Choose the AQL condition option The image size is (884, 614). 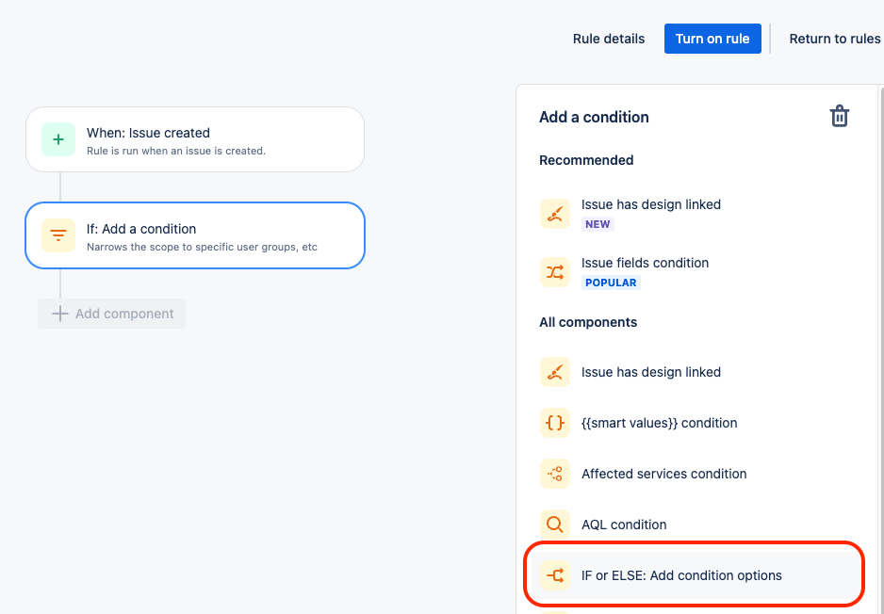[x=624, y=525]
